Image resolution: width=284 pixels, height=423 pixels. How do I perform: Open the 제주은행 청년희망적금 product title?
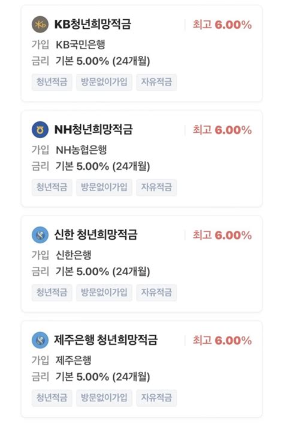pos(106,340)
